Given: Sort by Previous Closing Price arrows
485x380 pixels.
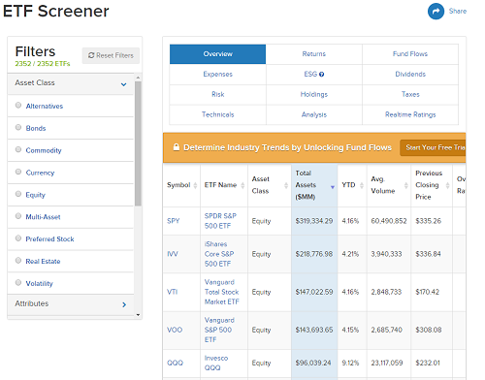Looking at the screenshot, I should coord(447,185).
